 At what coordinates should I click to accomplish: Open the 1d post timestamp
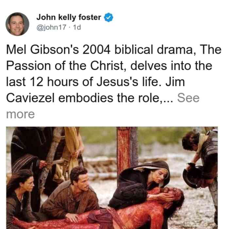(77, 27)
